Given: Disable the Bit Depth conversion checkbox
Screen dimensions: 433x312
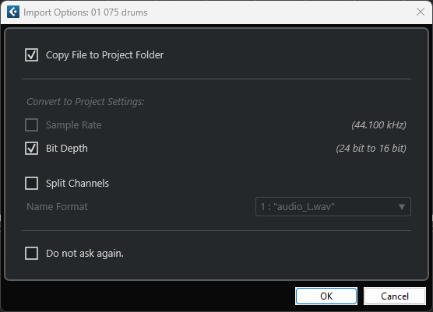Looking at the screenshot, I should 31,149.
